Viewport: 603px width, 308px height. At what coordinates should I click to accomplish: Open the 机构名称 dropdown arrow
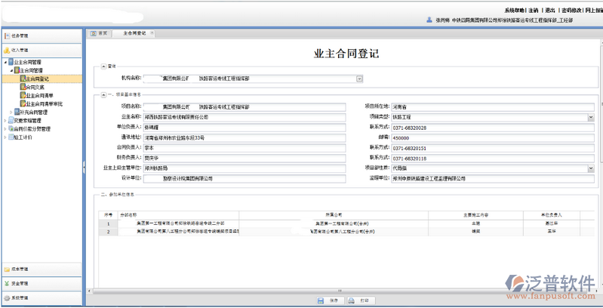click(359, 78)
